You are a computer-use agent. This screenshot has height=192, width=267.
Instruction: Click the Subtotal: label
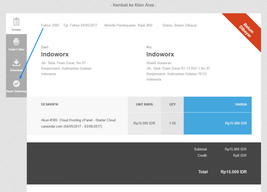(201, 149)
